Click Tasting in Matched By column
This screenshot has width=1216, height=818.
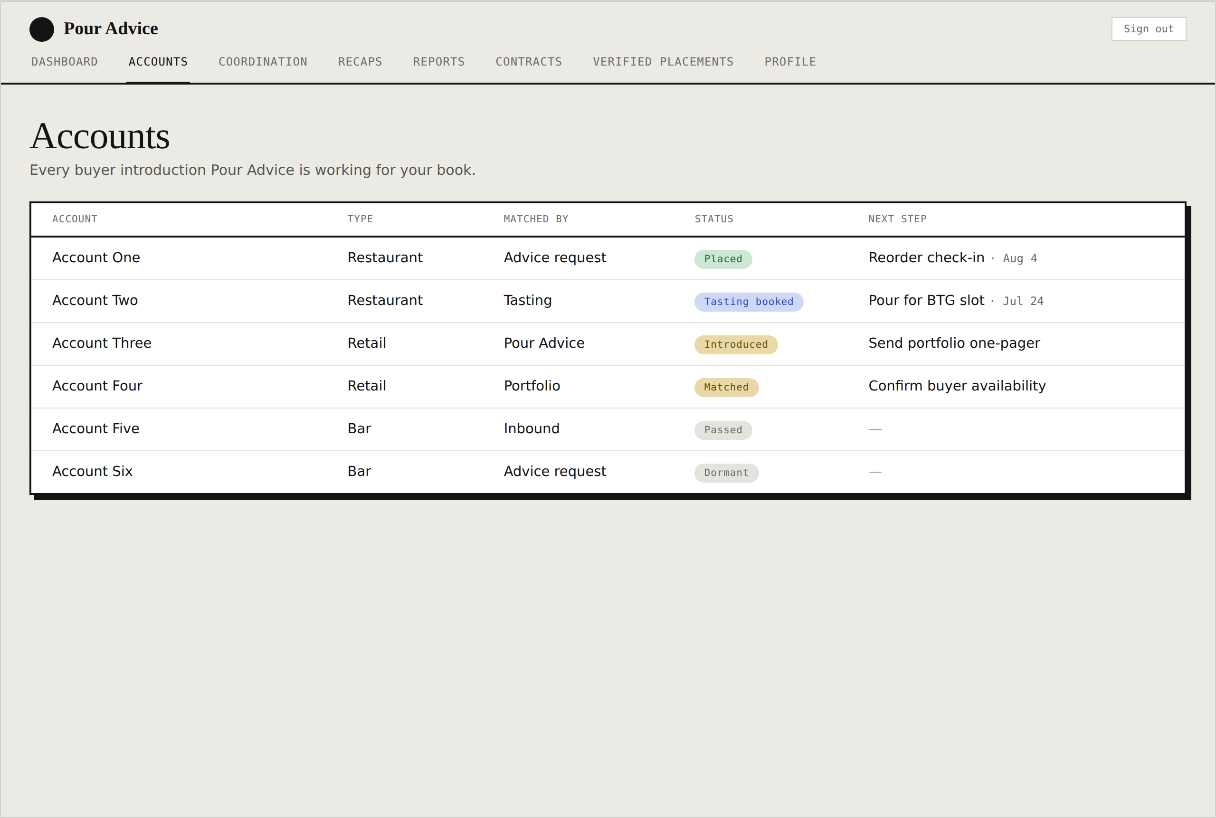point(527,301)
